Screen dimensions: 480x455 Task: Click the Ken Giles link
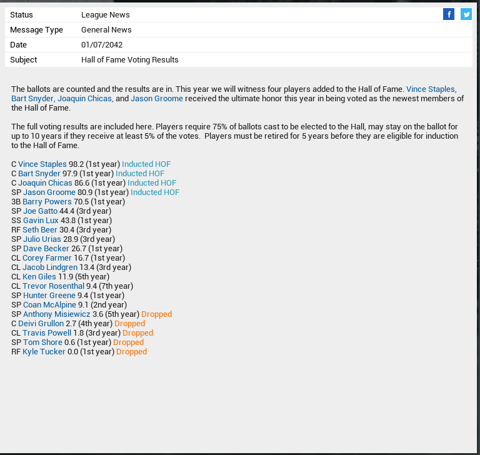pos(39,277)
